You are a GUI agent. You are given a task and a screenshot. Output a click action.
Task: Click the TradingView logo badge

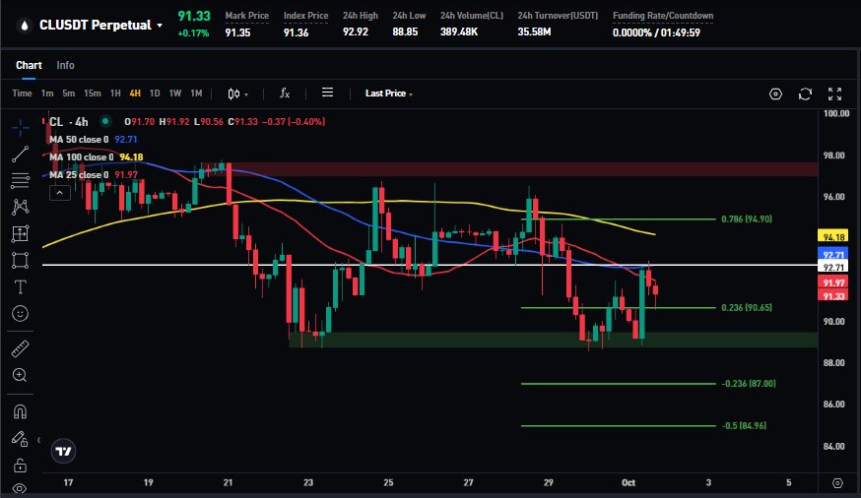pos(64,452)
